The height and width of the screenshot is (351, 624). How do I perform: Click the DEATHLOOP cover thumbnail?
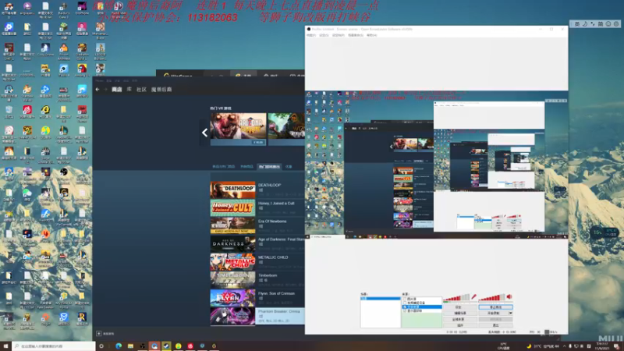click(232, 190)
